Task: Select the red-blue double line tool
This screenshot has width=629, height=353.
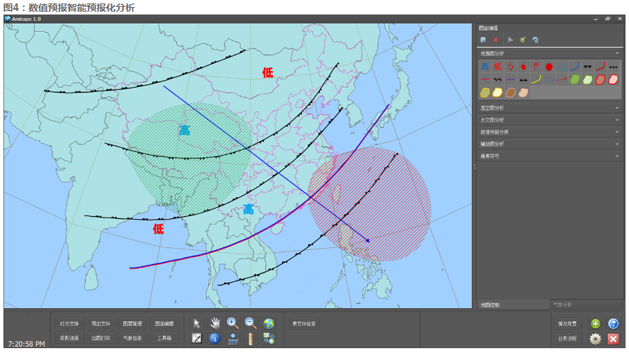Action: click(485, 79)
